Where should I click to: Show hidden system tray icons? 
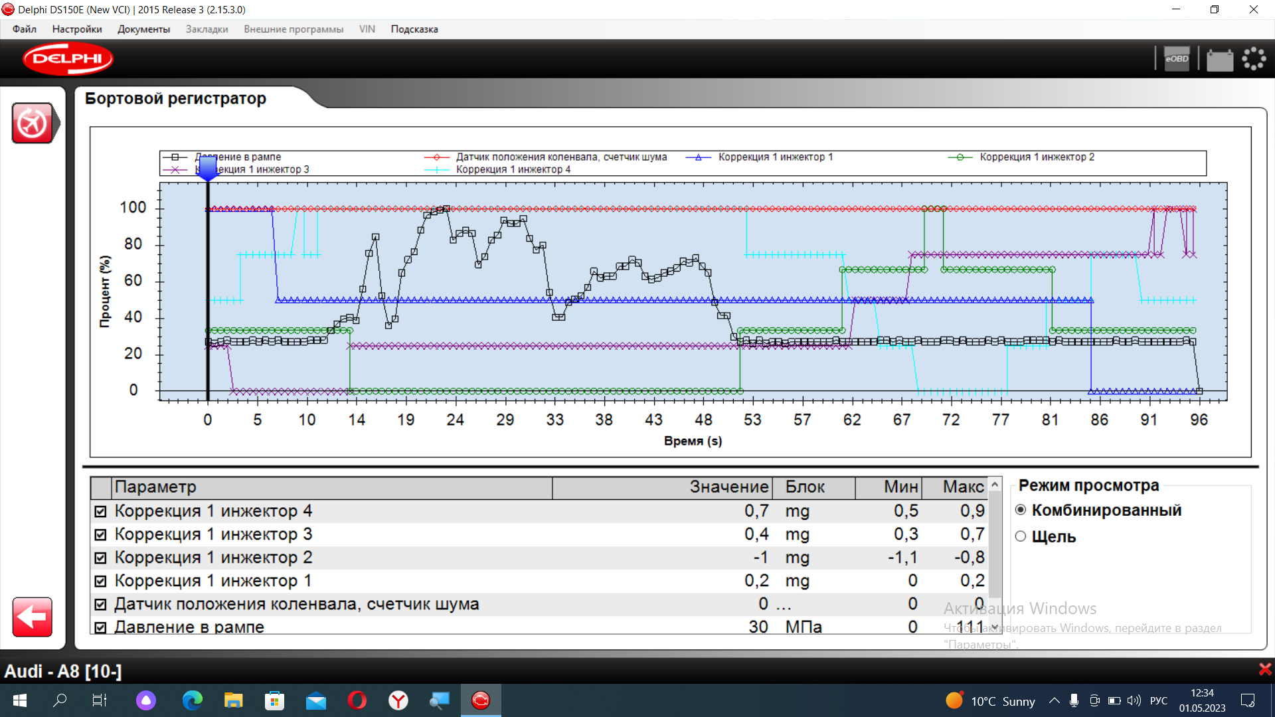(1055, 700)
